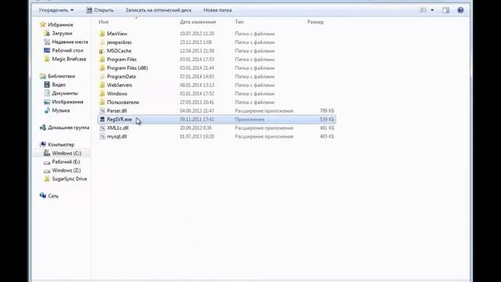Select the IrfanView folder icon
Image resolution: width=501 pixels, height=282 pixels.
click(102, 34)
